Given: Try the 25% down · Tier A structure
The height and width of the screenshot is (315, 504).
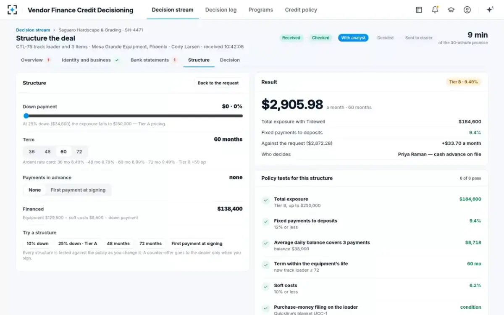Looking at the screenshot, I should pyautogui.click(x=78, y=244).
